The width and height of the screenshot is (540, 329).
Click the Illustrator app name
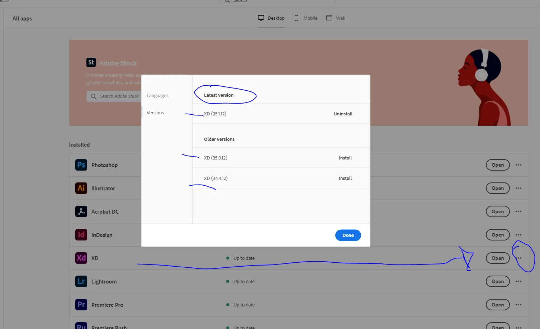pyautogui.click(x=103, y=188)
